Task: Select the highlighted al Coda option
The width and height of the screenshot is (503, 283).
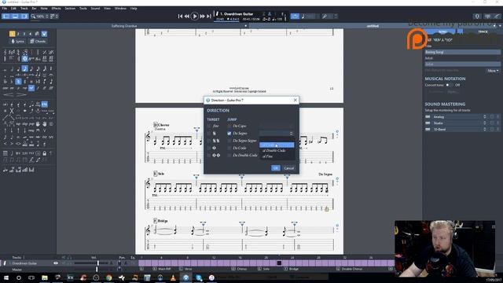Action: [277, 145]
